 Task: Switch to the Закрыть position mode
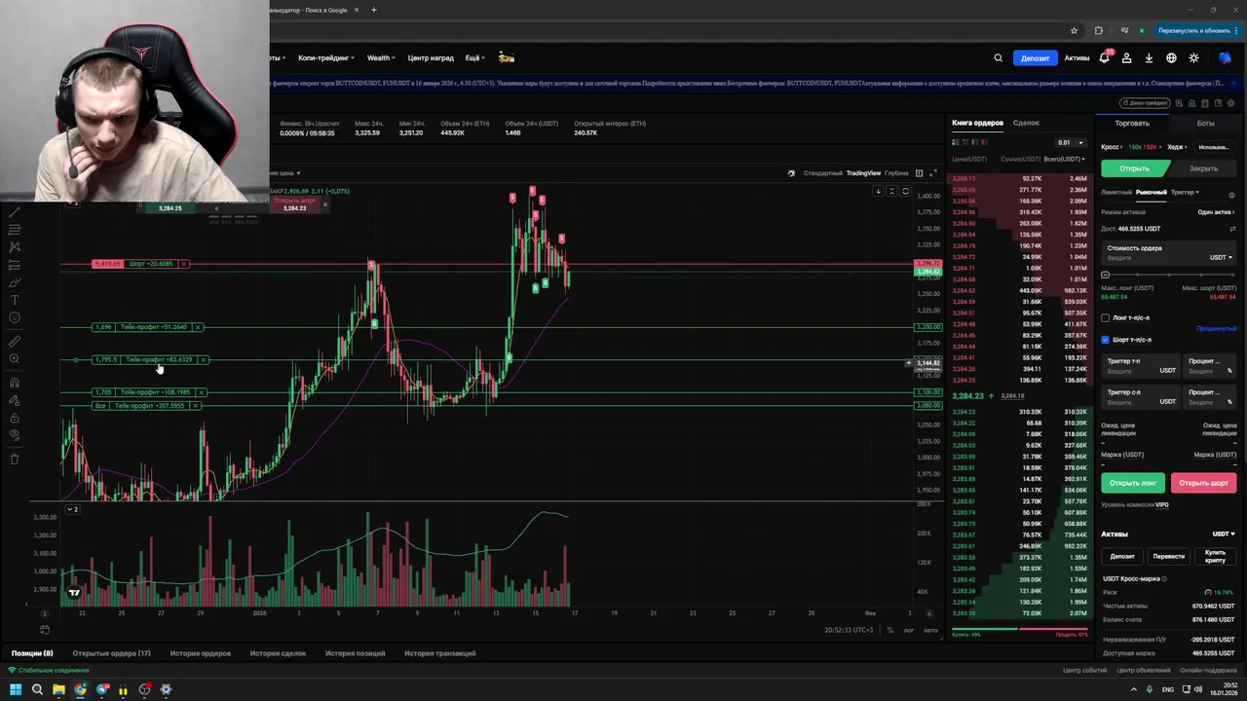1203,168
